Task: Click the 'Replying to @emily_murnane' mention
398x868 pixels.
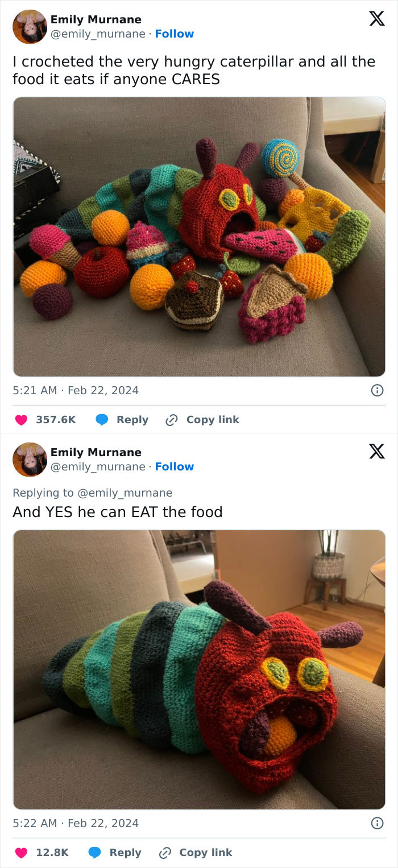Action: pos(124,493)
